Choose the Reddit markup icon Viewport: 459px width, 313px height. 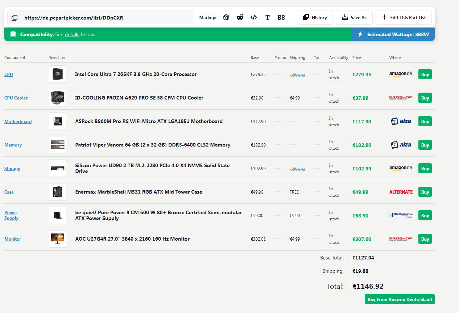[x=240, y=17]
